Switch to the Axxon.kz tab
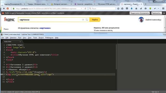 [x=85, y=4]
